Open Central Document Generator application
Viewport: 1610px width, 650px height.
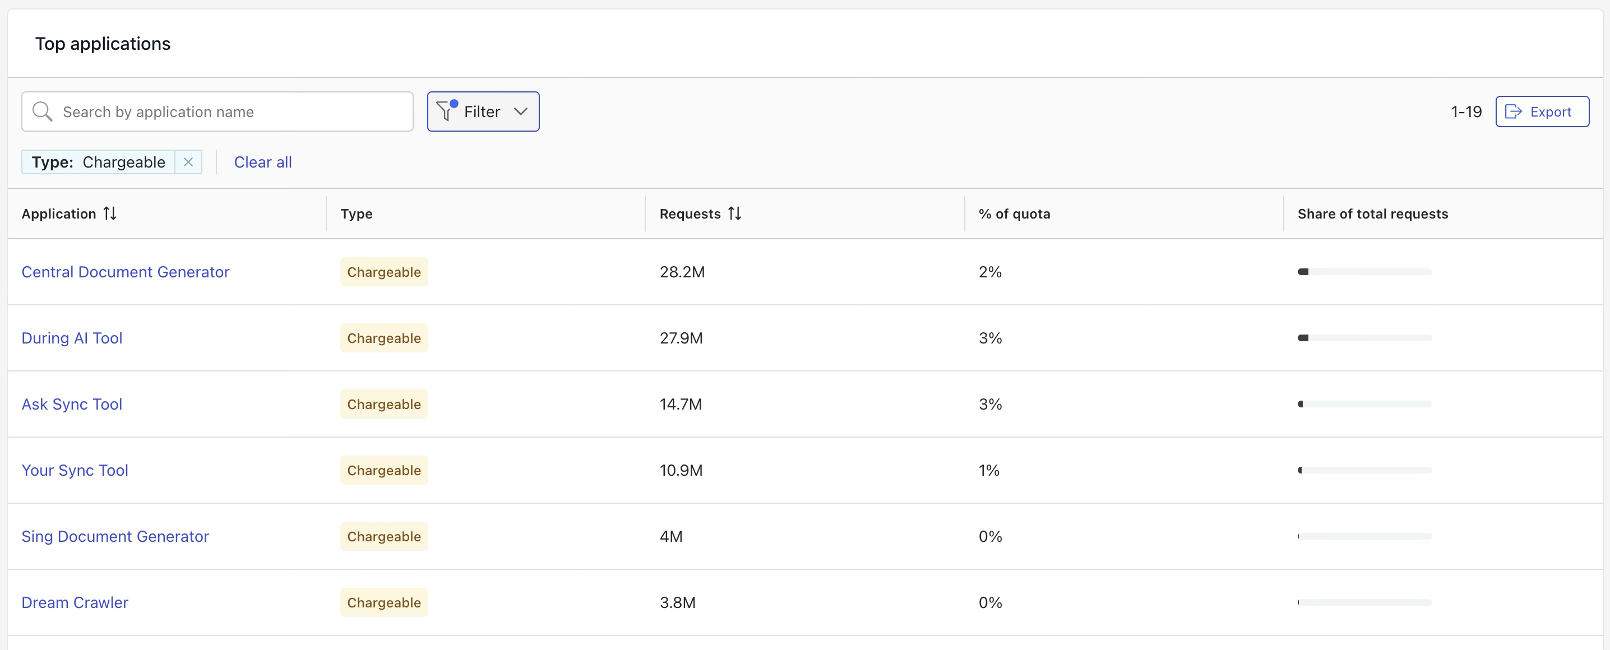point(126,272)
